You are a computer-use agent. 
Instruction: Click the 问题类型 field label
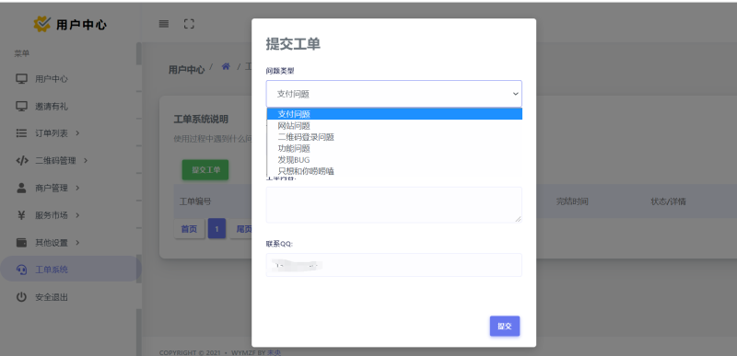[x=280, y=71]
